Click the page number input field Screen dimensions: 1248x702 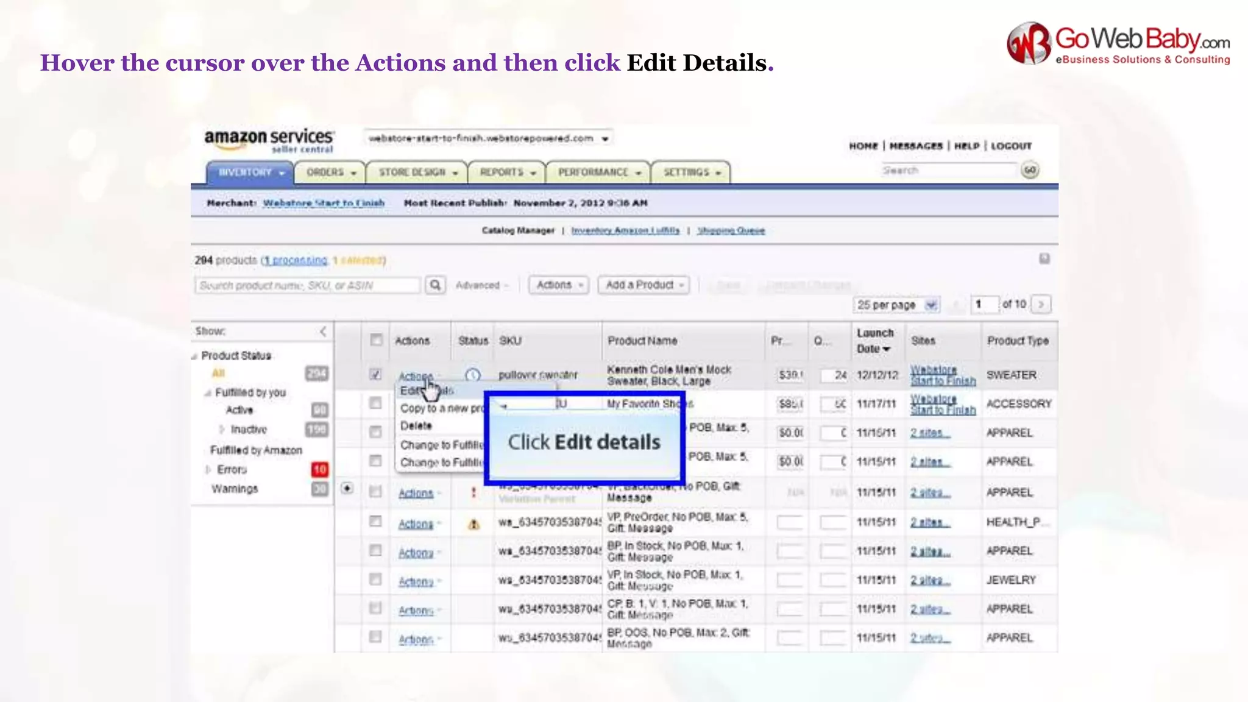pos(985,304)
